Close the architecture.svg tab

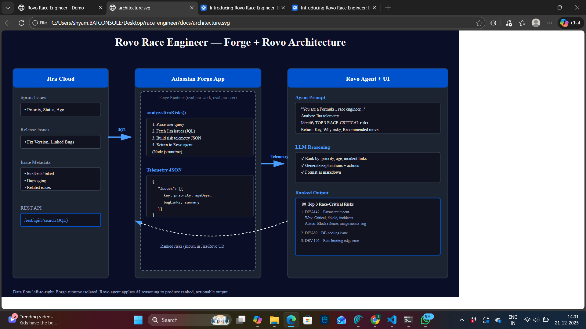(192, 8)
